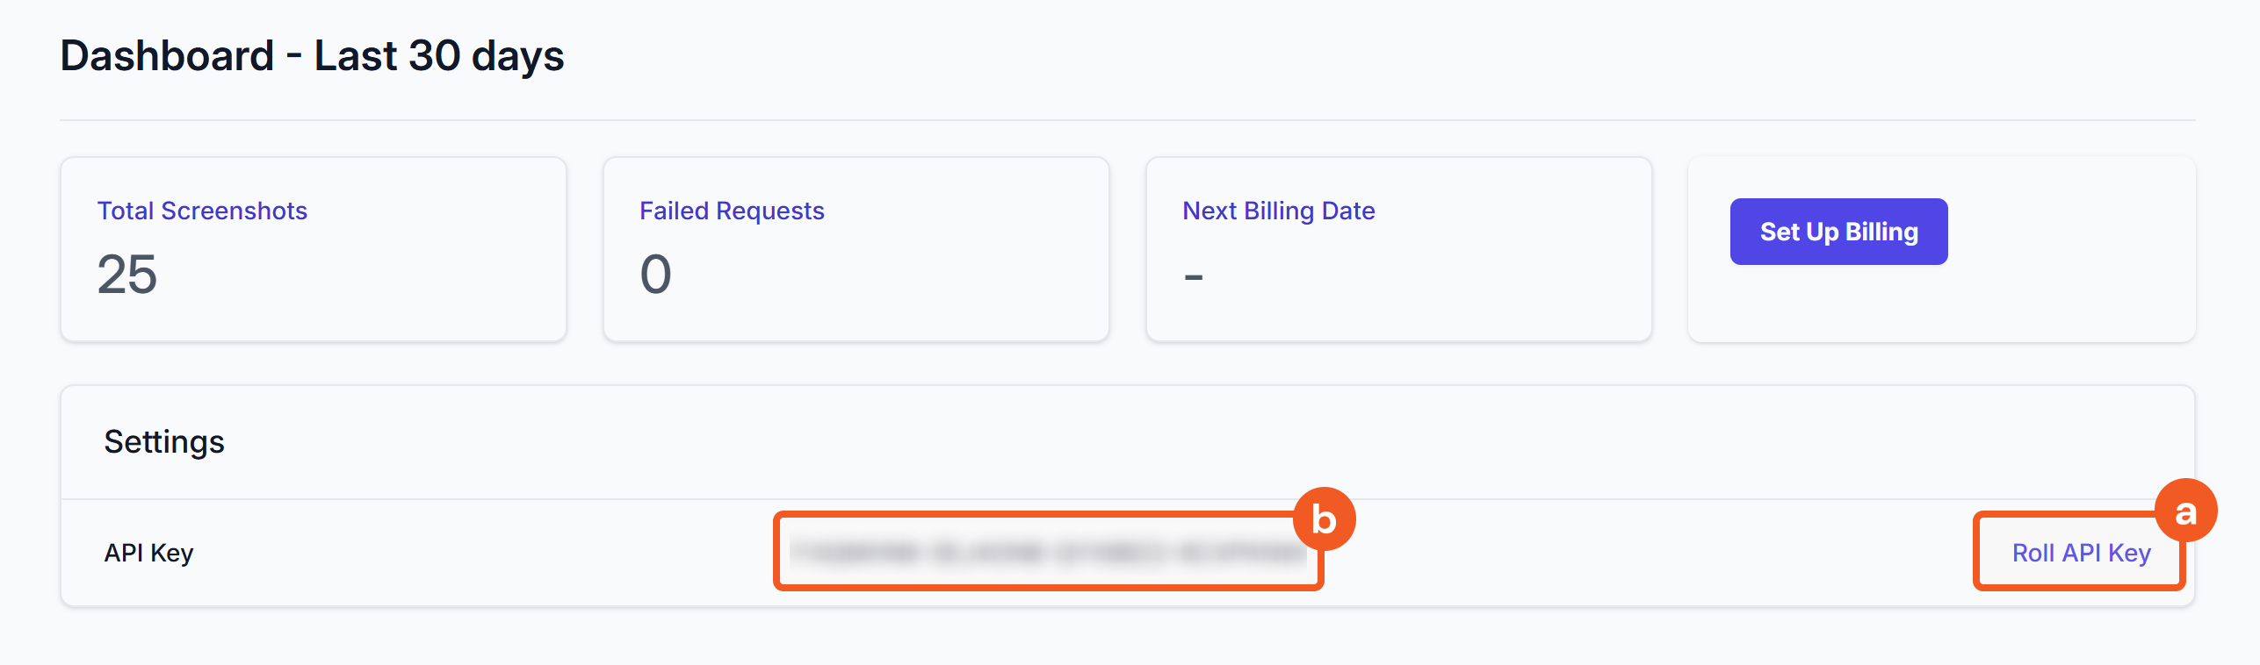Click the 'Last 30 days' text in heading
The height and width of the screenshot is (665, 2260).
tap(438, 56)
